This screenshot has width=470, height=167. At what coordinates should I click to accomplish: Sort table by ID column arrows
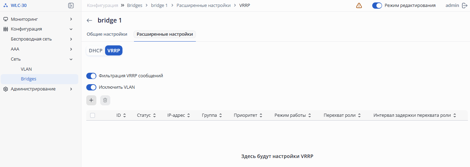pos(125,115)
